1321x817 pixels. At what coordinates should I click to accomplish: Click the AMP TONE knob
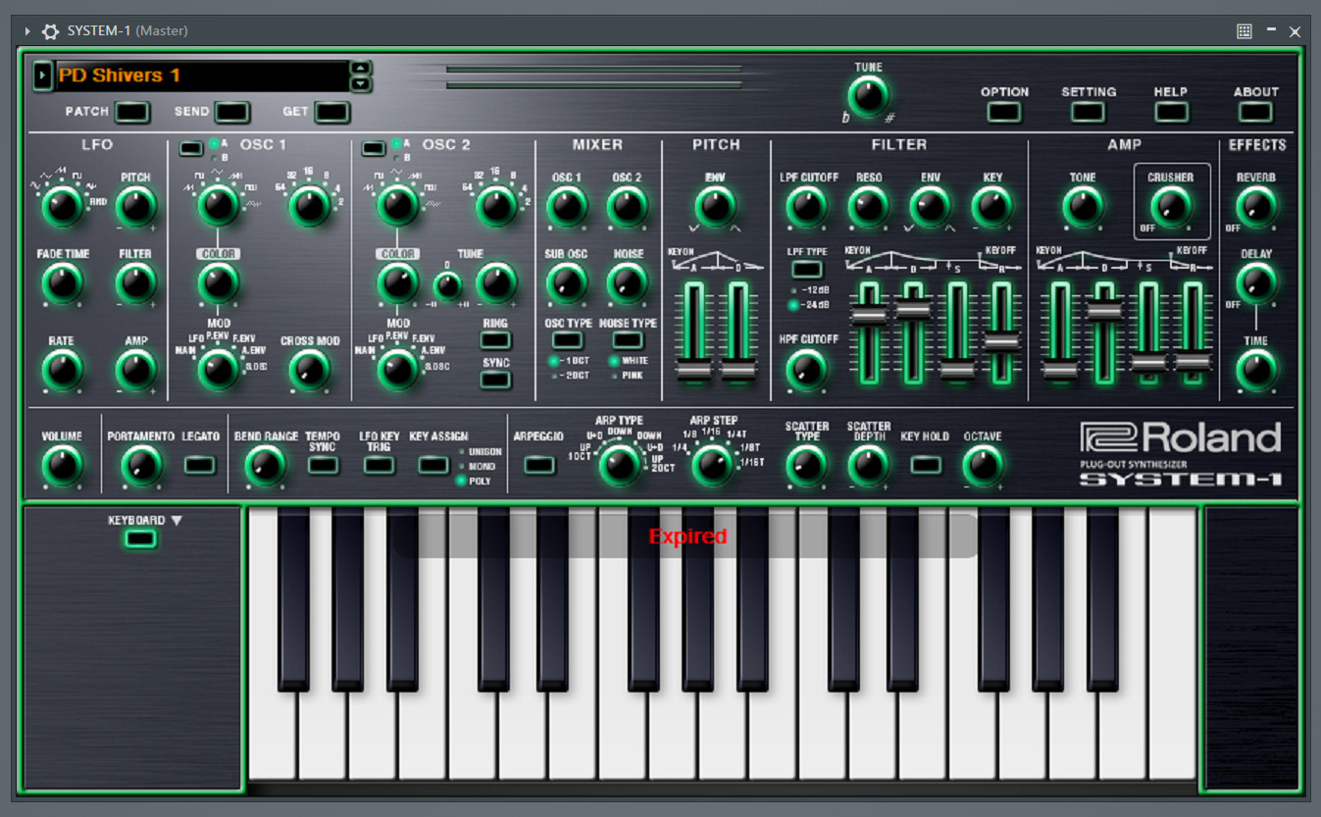[x=1082, y=207]
